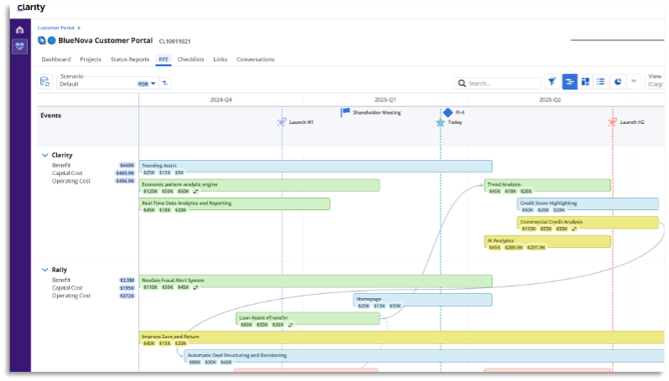Open the Improve Save and Return bar
The height and width of the screenshot is (381, 669).
tap(402, 337)
